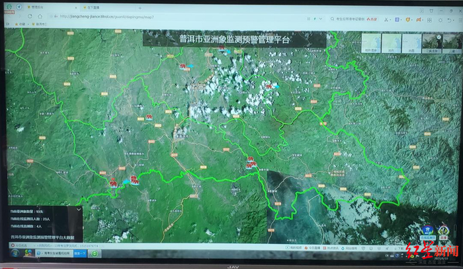
Task: Click the brightness sun icon in toolbar
Action: [441, 20]
